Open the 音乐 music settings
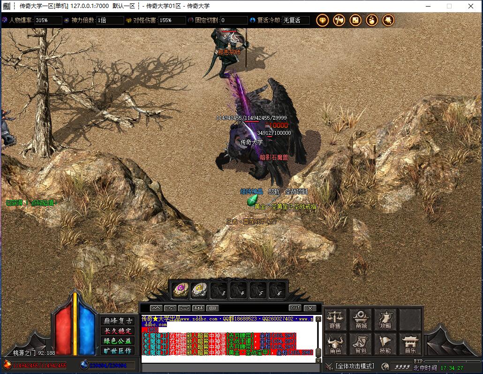 click(410, 344)
